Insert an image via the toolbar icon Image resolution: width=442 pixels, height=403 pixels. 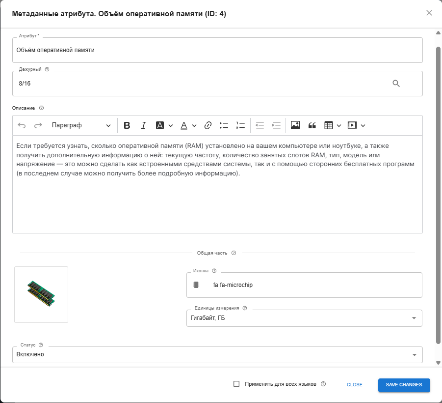click(295, 125)
